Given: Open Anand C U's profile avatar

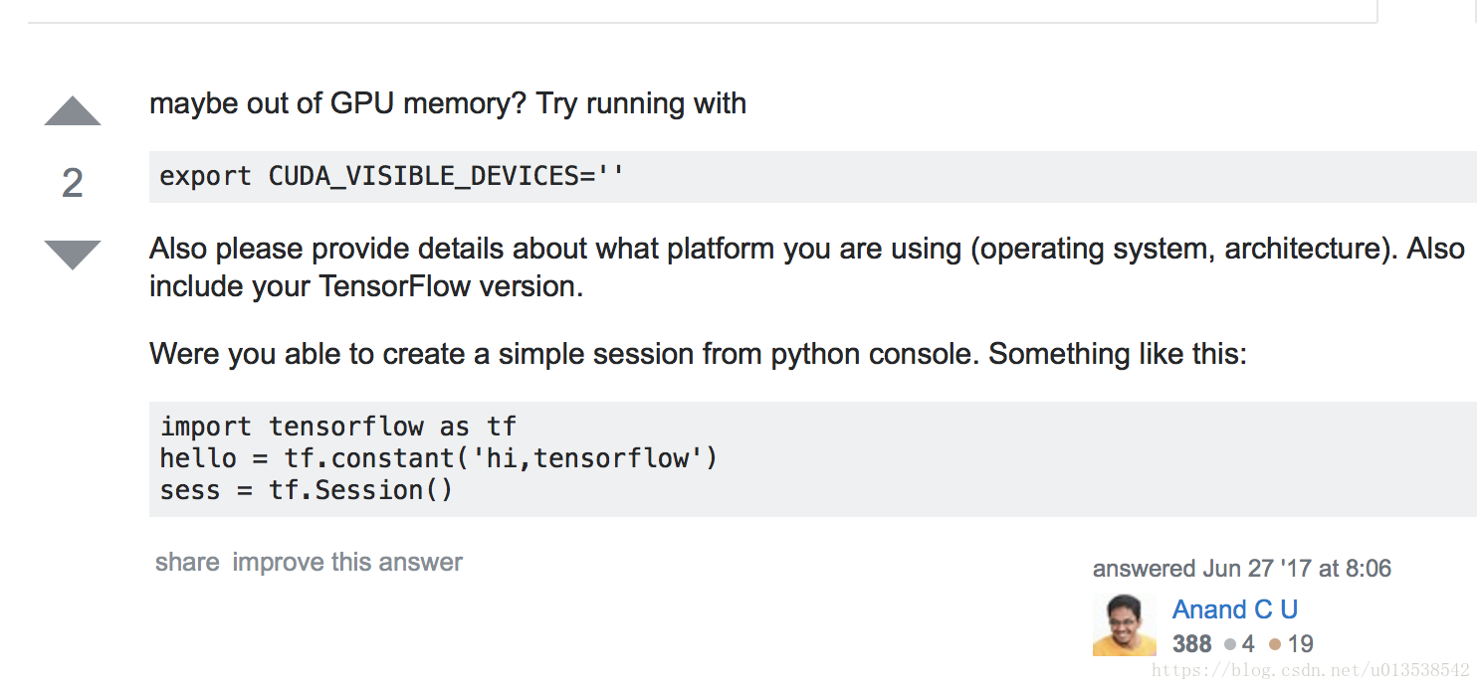Looking at the screenshot, I should [1125, 624].
